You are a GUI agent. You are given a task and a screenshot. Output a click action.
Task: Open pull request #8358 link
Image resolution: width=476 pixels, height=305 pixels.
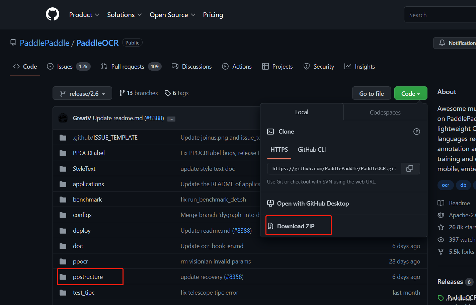pos(234,277)
